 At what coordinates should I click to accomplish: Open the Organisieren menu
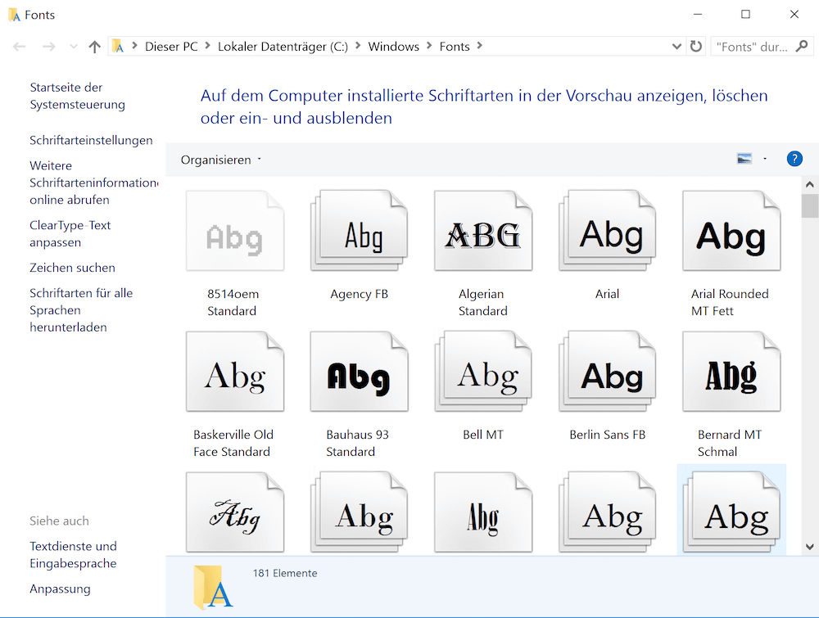[x=220, y=160]
